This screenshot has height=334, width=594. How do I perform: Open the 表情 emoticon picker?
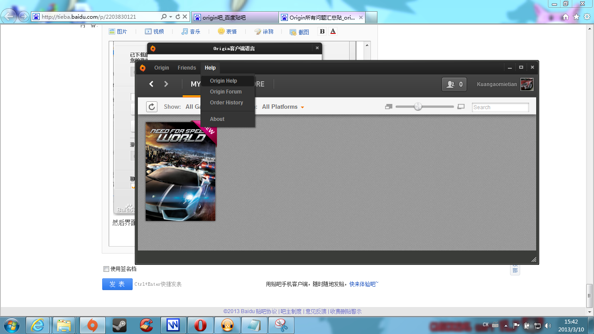[227, 31]
